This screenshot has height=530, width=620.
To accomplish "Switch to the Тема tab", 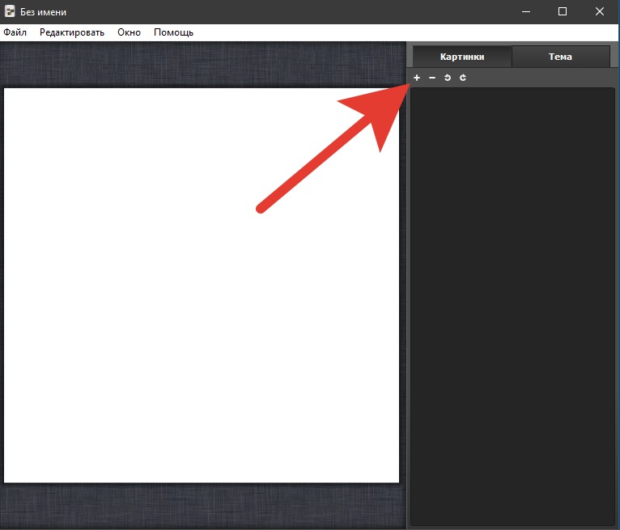I will [x=560, y=57].
